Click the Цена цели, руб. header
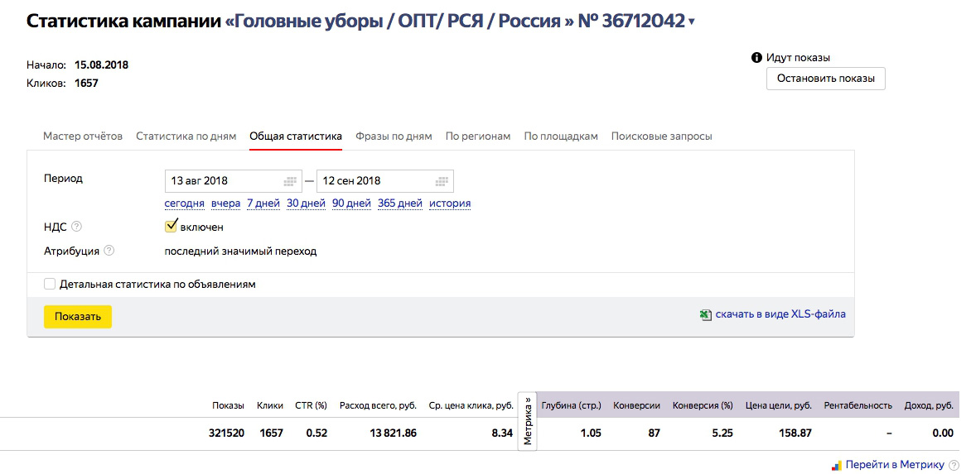Screen dimensions: 971x474 (x=779, y=406)
